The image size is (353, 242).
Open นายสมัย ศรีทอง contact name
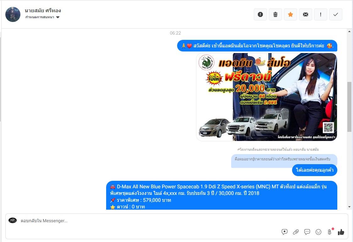click(x=43, y=11)
